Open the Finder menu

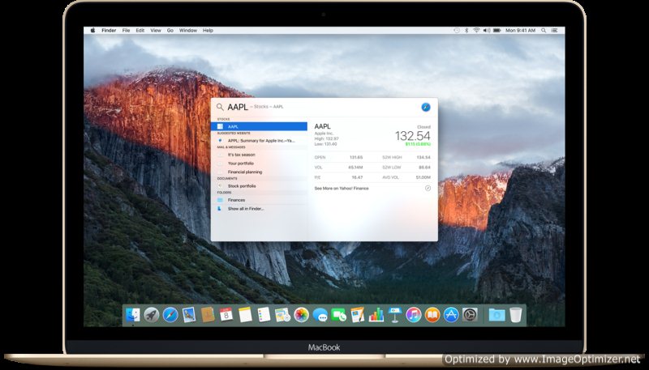coord(109,31)
